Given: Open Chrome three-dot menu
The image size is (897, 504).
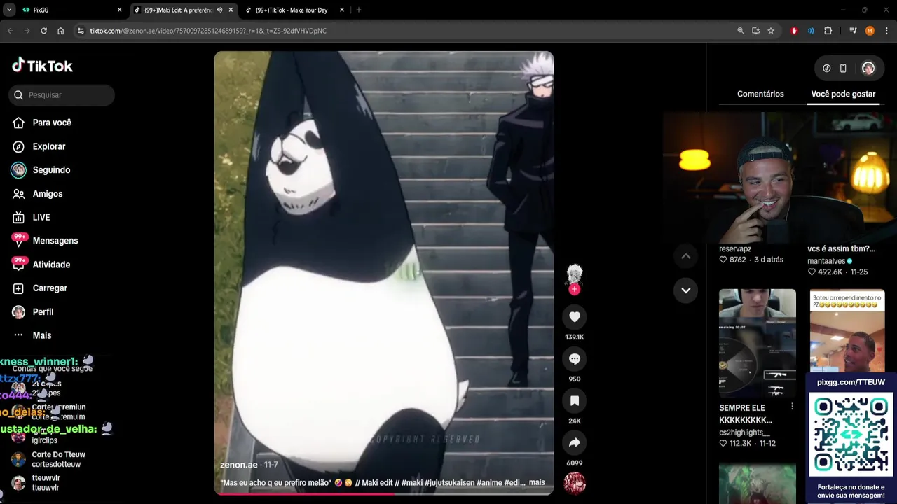Looking at the screenshot, I should pyautogui.click(x=886, y=31).
